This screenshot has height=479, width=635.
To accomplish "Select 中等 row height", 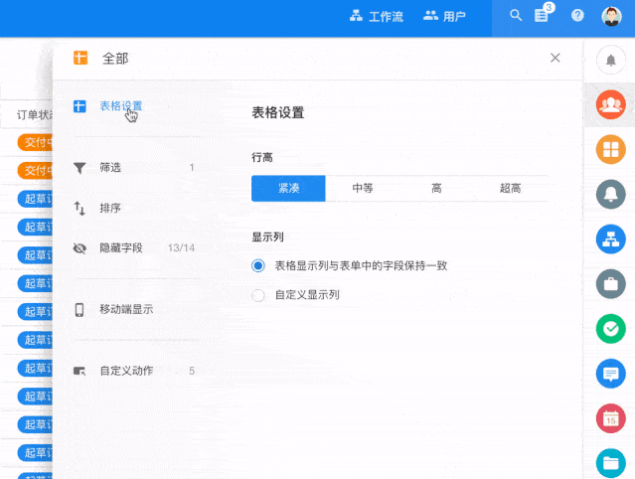I will pyautogui.click(x=363, y=188).
